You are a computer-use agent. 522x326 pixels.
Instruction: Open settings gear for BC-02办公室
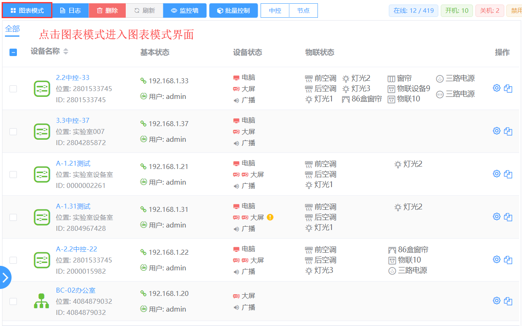(496, 301)
